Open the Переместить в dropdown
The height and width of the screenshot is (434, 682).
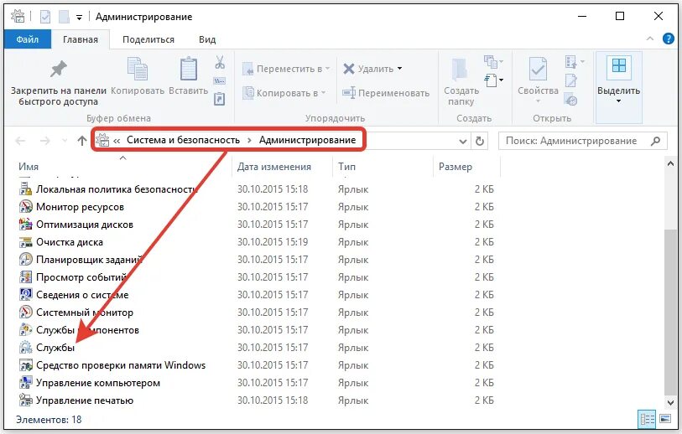(286, 69)
